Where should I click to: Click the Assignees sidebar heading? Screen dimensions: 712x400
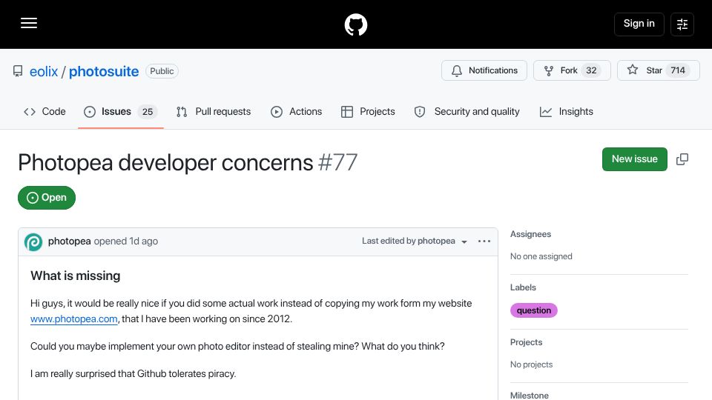(530, 234)
